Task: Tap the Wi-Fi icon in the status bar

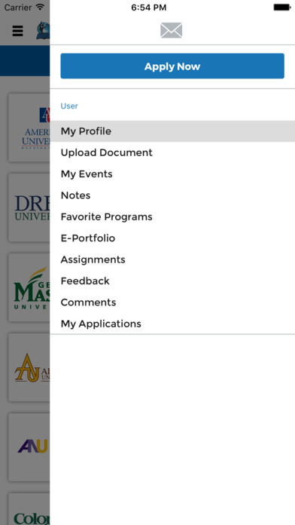Action: pos(40,7)
